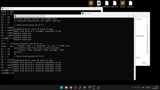160x90 pixels.
Task: Open the Windows Start menu
Action: point(62,87)
